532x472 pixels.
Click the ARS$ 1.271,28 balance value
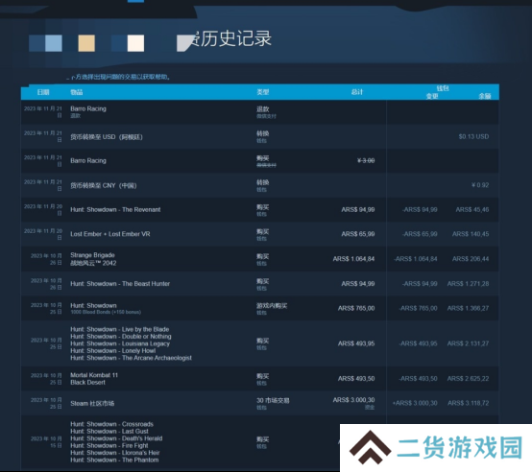pos(469,284)
